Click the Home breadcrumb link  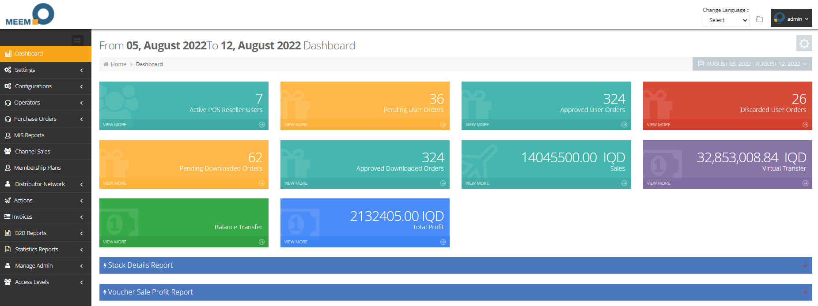point(118,64)
